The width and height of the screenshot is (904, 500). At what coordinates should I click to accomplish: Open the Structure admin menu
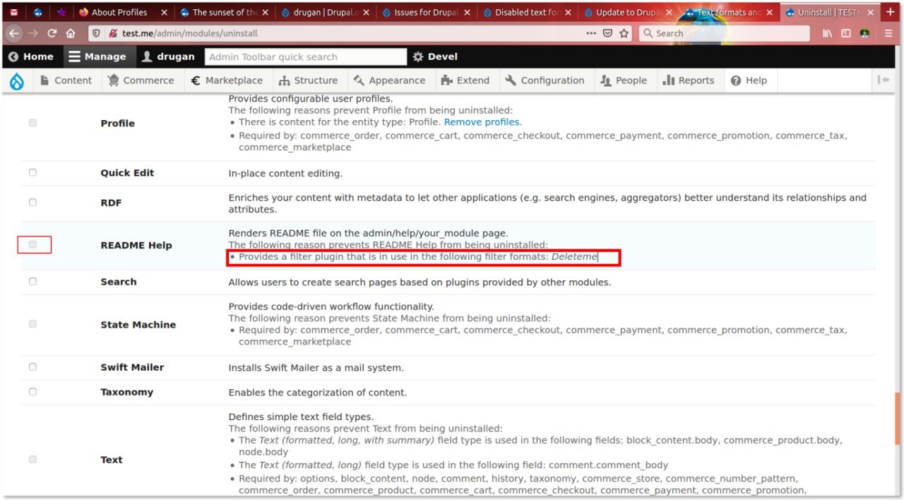308,81
